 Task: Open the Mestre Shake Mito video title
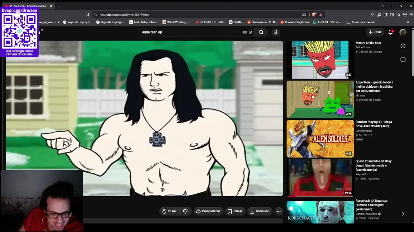click(368, 43)
